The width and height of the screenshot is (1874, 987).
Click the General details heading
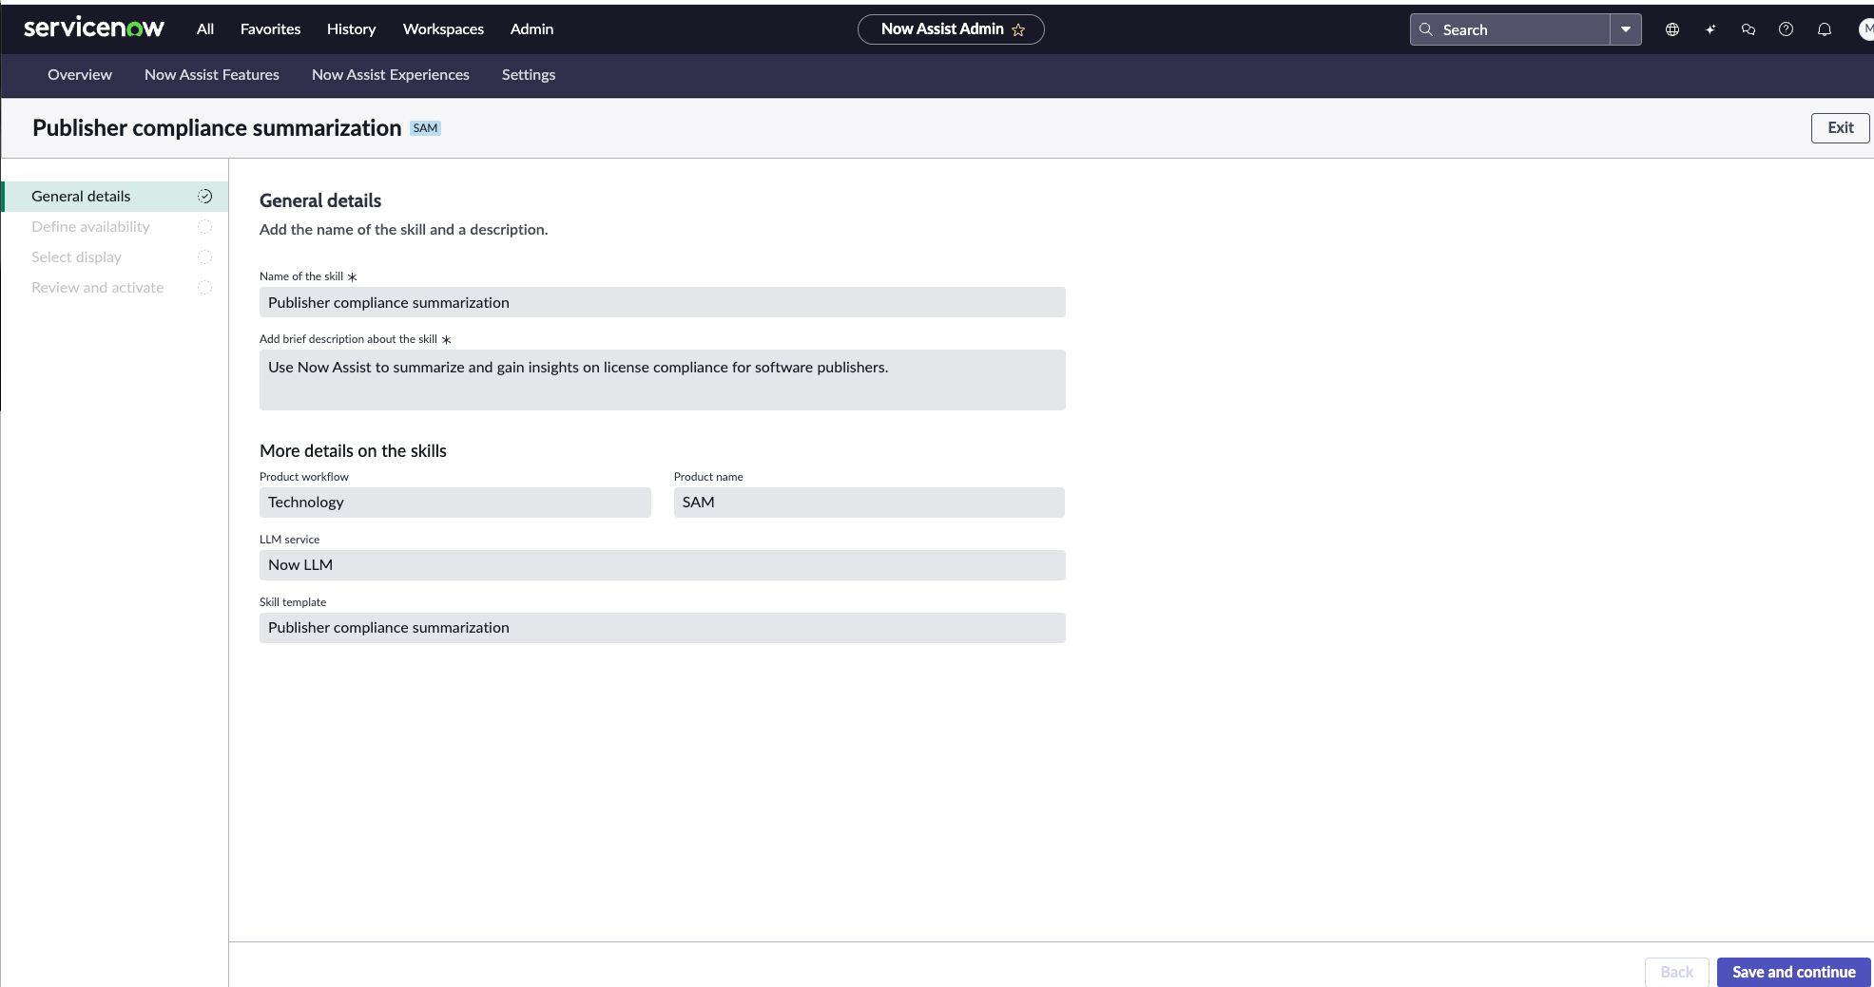[x=320, y=200]
